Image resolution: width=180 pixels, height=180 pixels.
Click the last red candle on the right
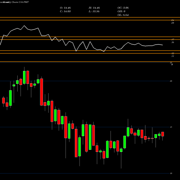(163, 134)
